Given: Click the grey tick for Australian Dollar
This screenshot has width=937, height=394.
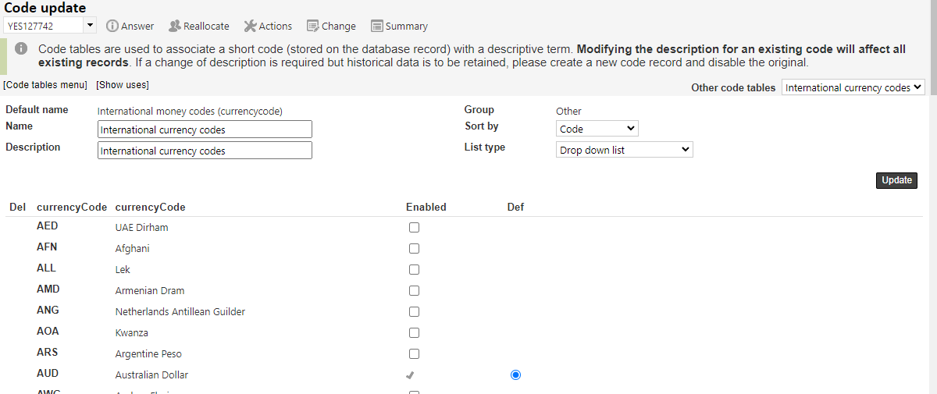Looking at the screenshot, I should coord(411,375).
